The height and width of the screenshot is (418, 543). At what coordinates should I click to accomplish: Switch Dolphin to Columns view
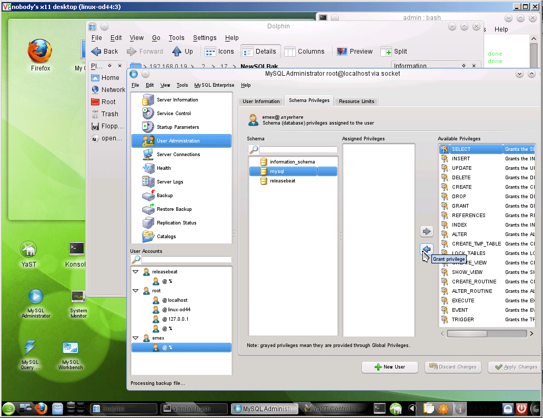tap(305, 52)
